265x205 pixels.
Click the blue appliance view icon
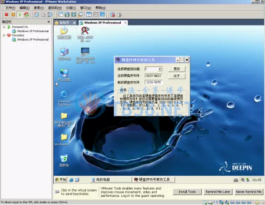click(x=102, y=15)
